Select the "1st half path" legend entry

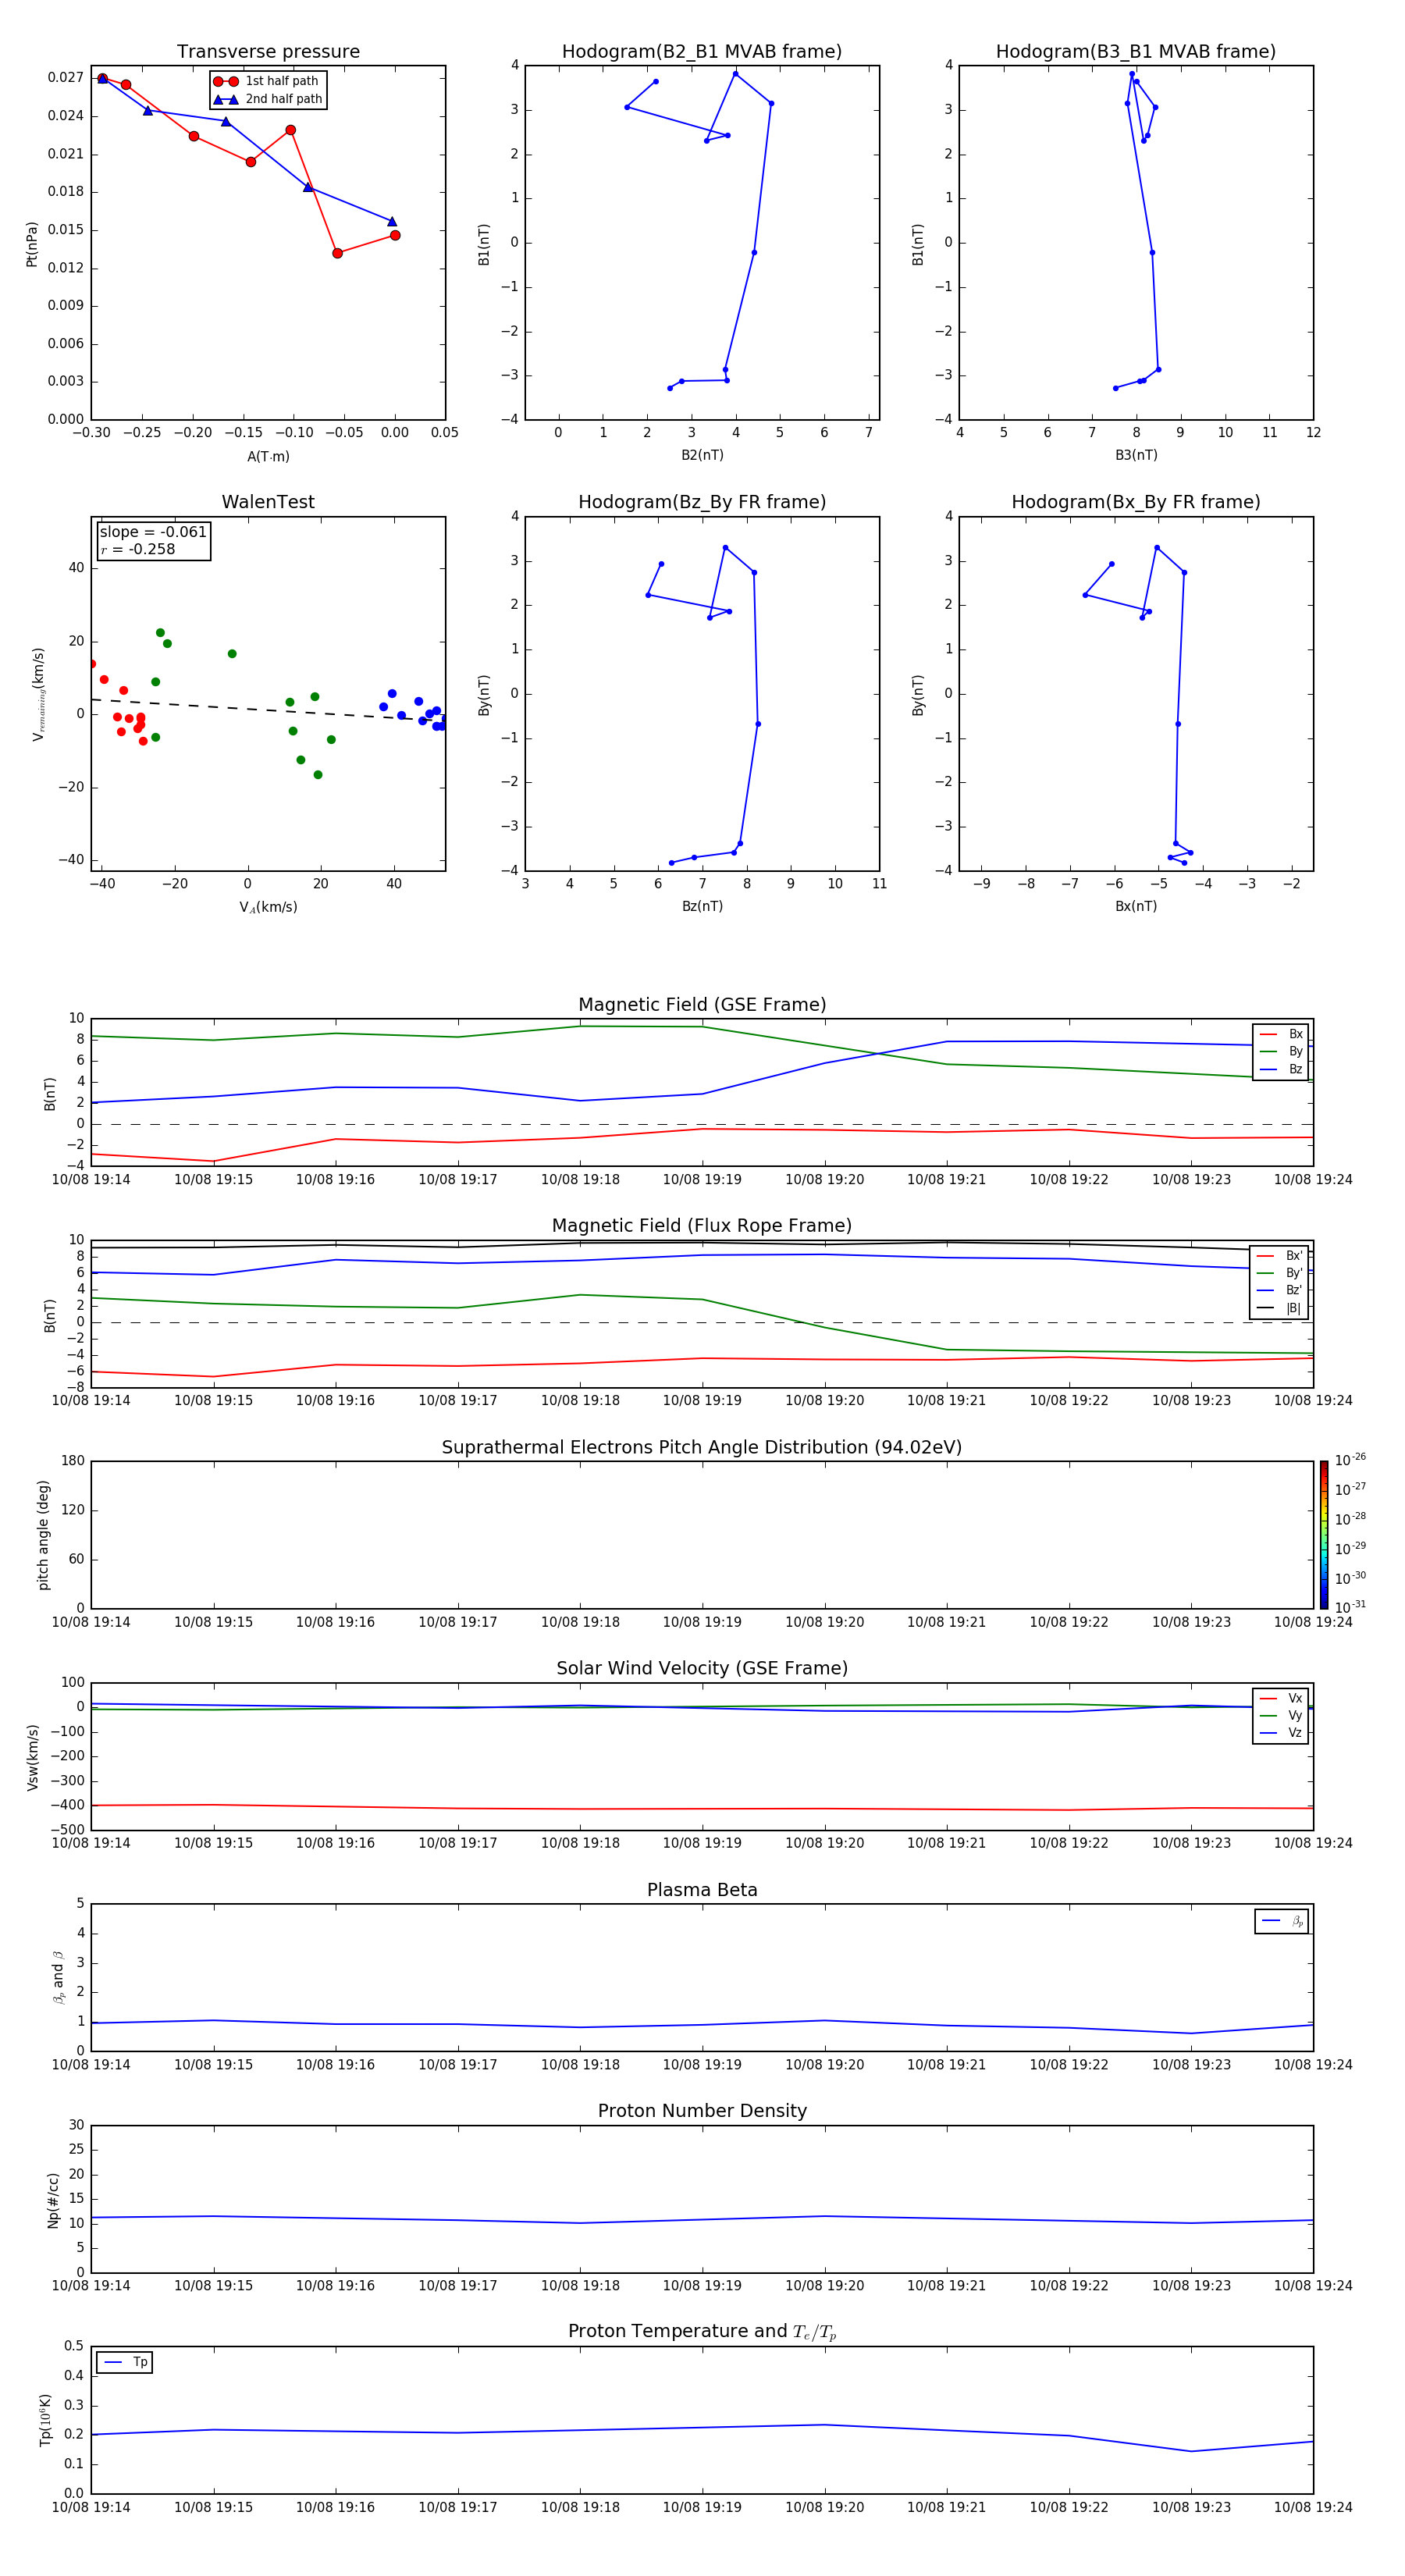(x=266, y=81)
